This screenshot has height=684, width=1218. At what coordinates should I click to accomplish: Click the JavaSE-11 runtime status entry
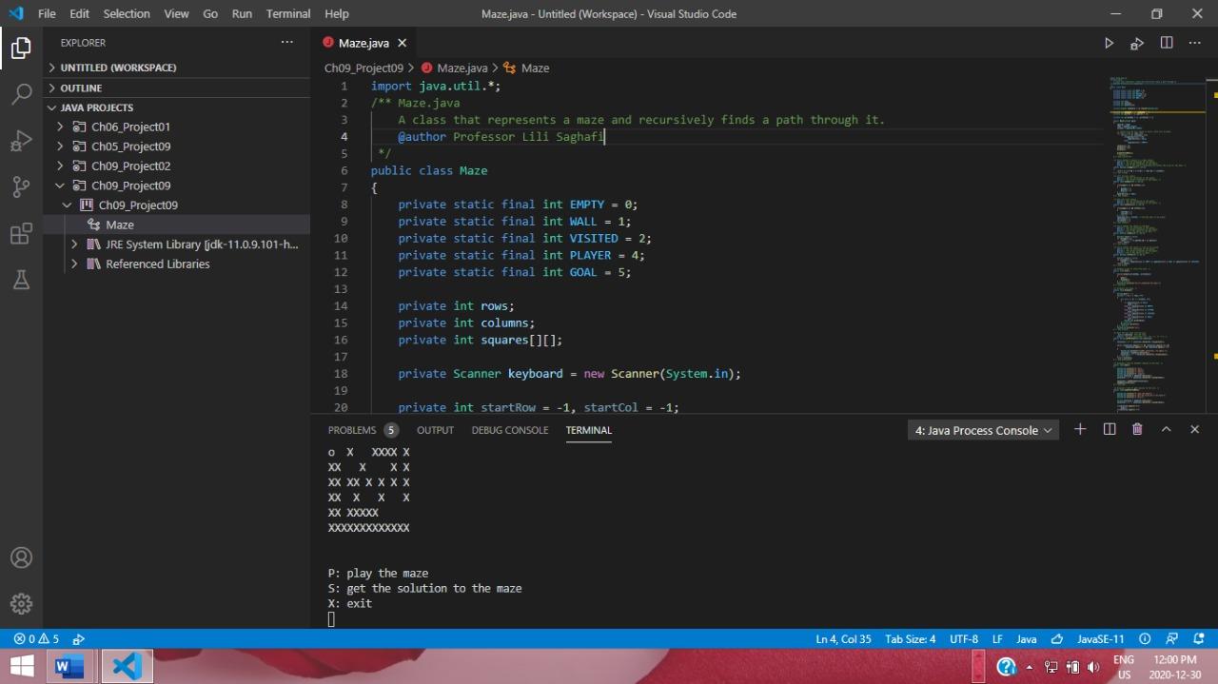point(1100,639)
